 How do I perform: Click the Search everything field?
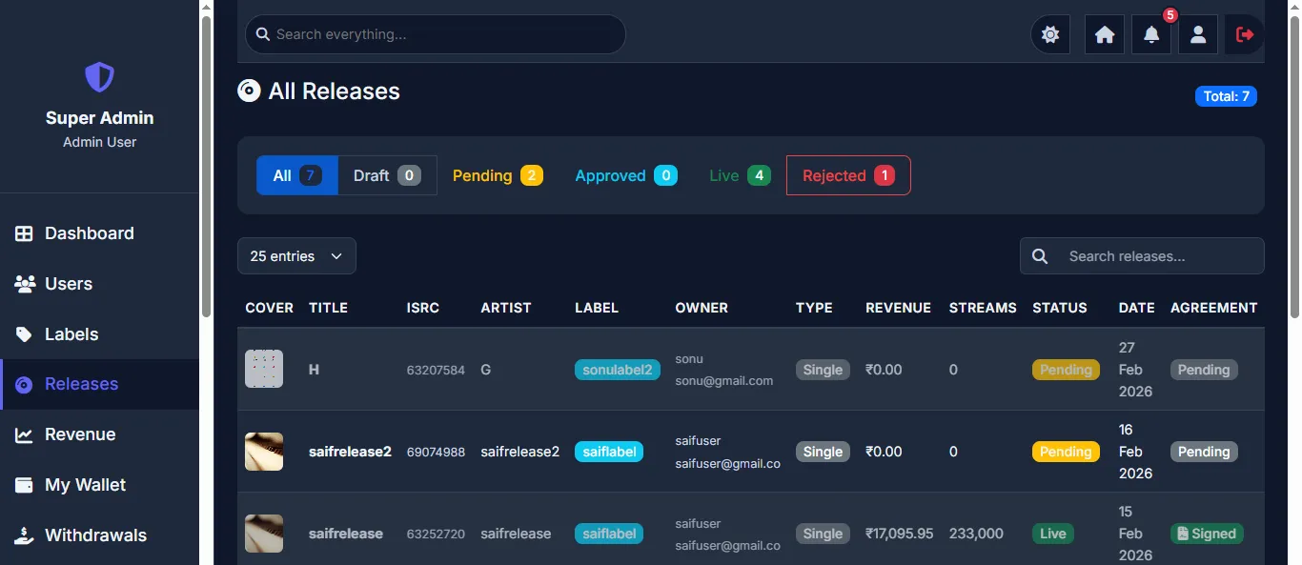tap(436, 34)
